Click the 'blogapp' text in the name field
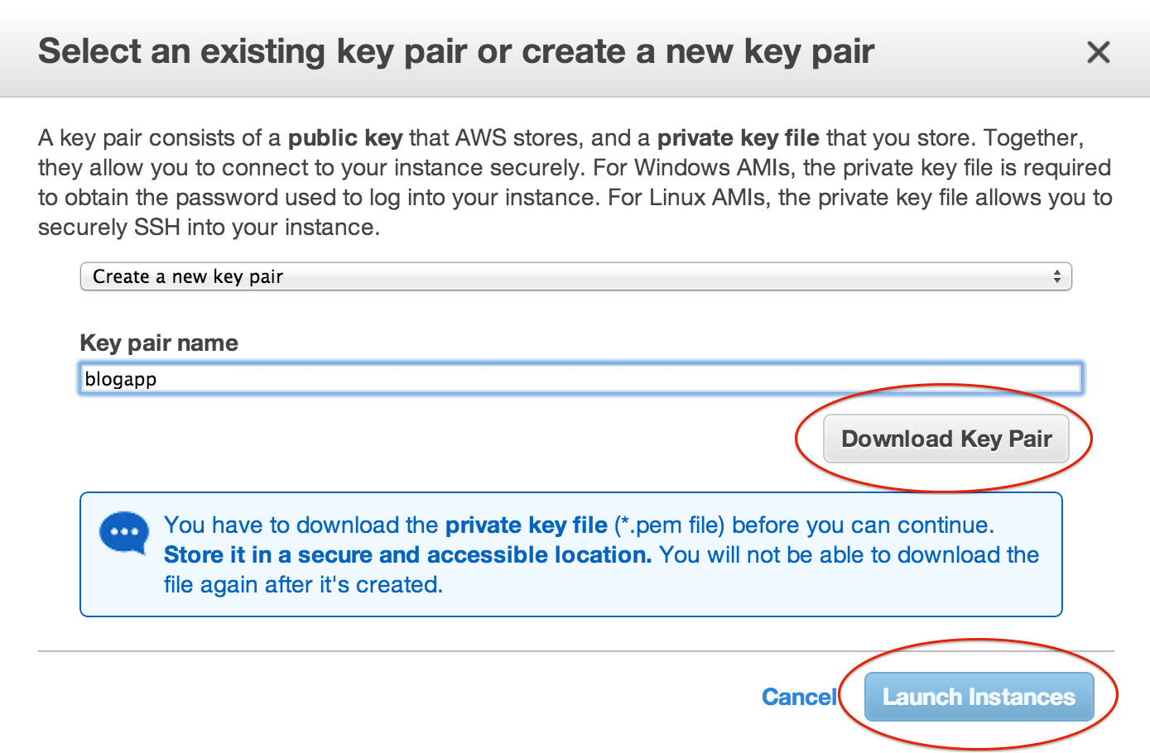The height and width of the screenshot is (753, 1150). pyautogui.click(x=121, y=379)
